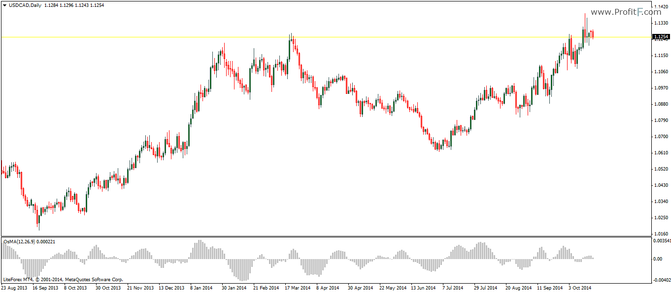Viewport: 671px width, 292px height.
Task: Click the 1.0610 price axis label
Action: [x=661, y=153]
